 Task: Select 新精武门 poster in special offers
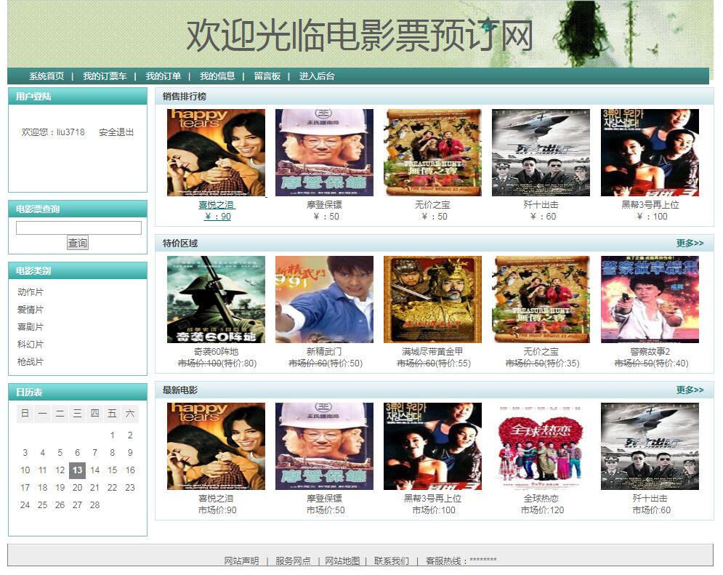pyautogui.click(x=324, y=299)
